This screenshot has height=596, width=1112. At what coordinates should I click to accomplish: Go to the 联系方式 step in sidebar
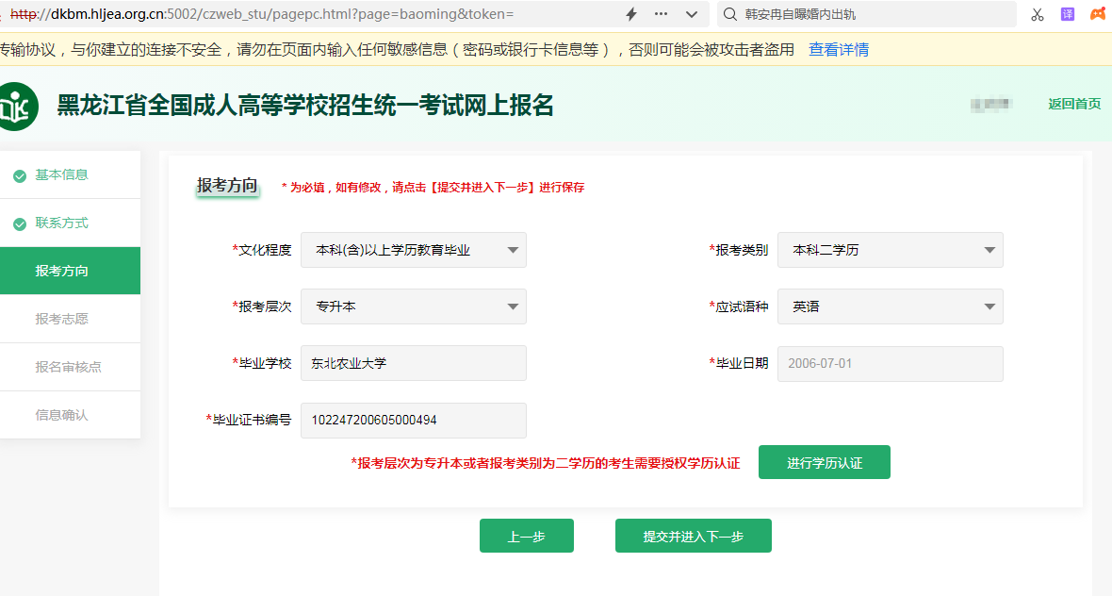coord(62,223)
